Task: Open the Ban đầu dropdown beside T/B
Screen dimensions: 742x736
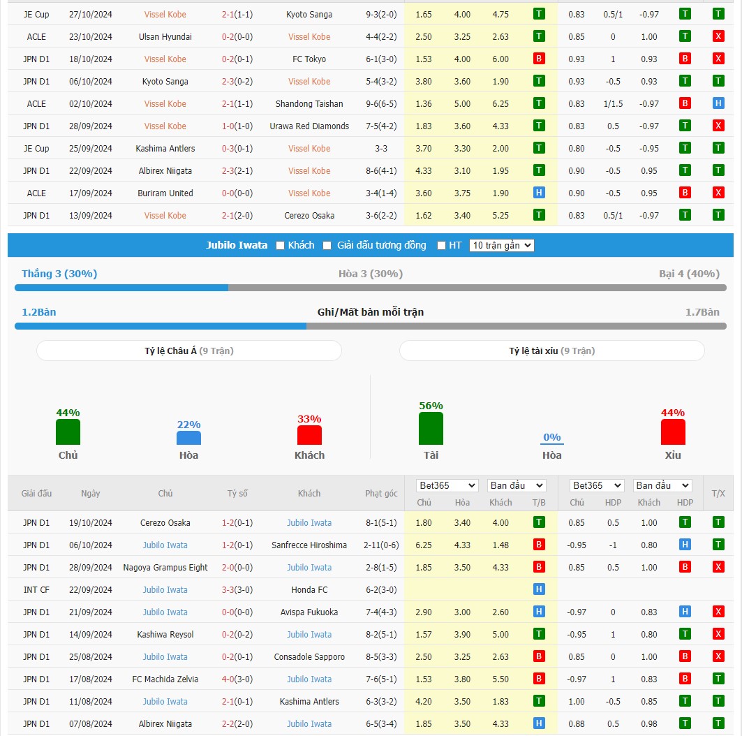Action: click(517, 485)
